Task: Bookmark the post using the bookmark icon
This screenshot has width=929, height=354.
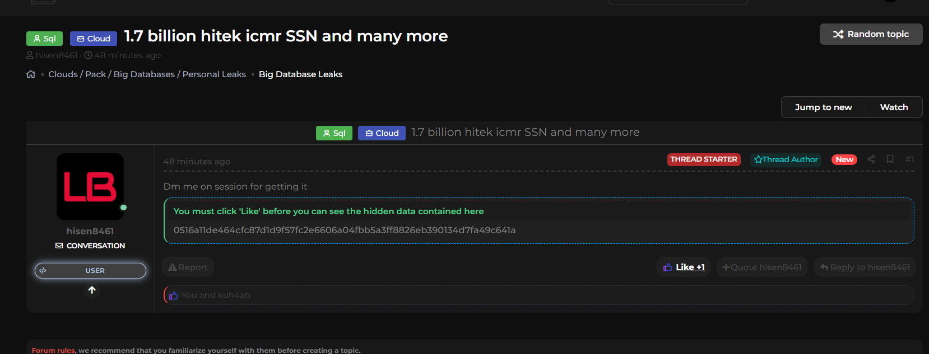Action: click(890, 159)
